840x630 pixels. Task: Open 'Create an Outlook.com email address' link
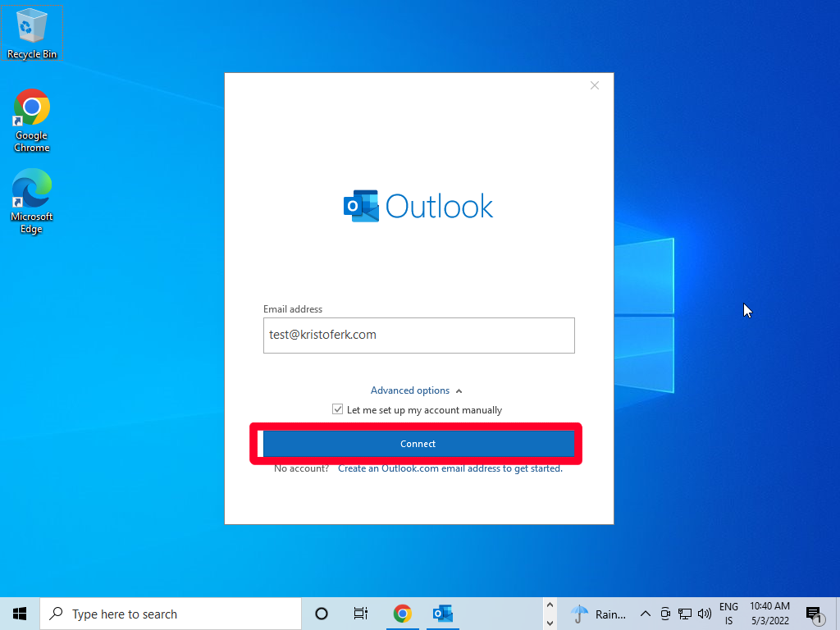(x=450, y=468)
